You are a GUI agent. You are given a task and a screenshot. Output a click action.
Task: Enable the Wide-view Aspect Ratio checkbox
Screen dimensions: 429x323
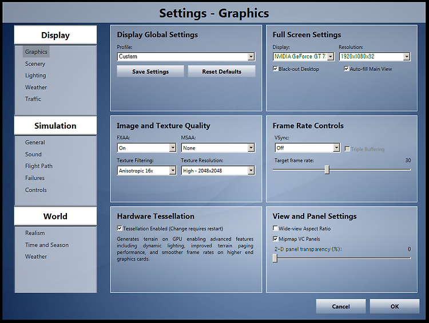pos(275,228)
